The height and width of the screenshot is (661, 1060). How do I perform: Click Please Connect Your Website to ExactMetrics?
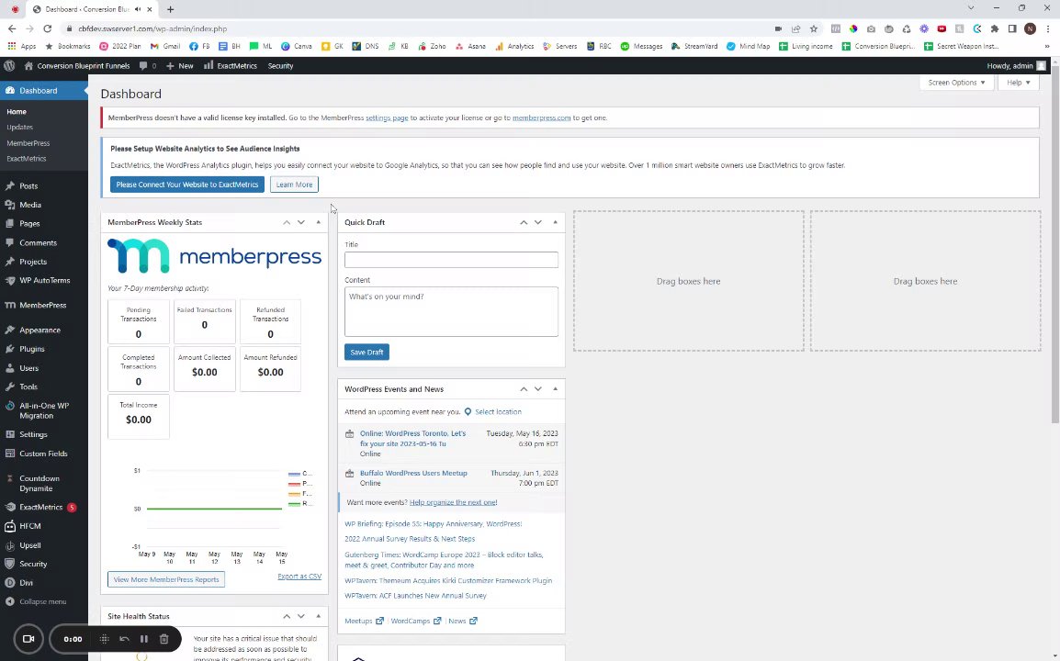coord(187,185)
